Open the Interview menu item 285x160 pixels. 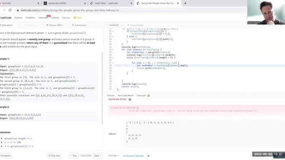coord(43,18)
